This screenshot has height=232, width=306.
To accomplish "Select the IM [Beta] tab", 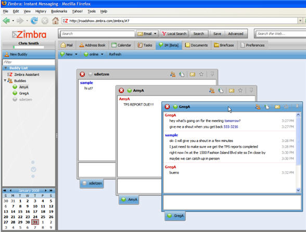I will pyautogui.click(x=169, y=45).
